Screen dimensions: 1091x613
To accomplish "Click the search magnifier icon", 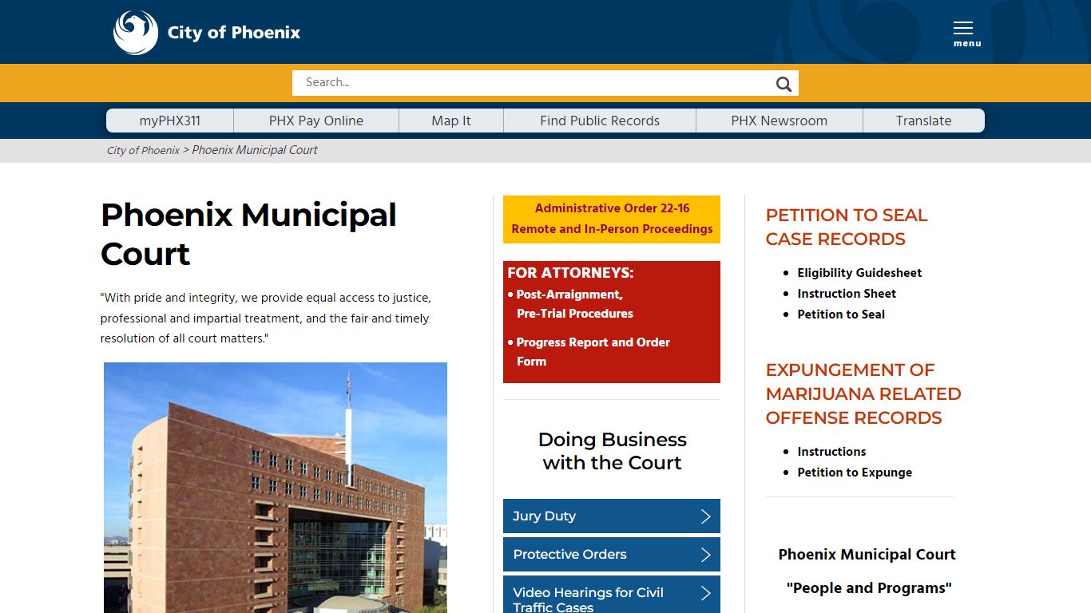I will [x=784, y=84].
